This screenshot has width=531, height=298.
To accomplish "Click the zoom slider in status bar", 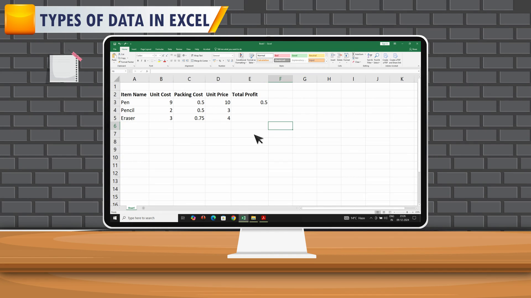I will (x=407, y=212).
